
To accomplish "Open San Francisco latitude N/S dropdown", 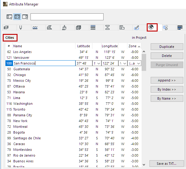I will tap(97, 63).
